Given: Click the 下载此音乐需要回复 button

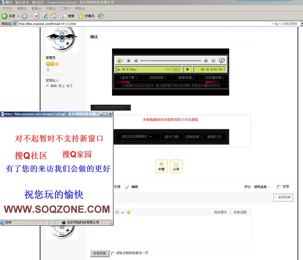Looking at the screenshot, I should click(x=111, y=107).
